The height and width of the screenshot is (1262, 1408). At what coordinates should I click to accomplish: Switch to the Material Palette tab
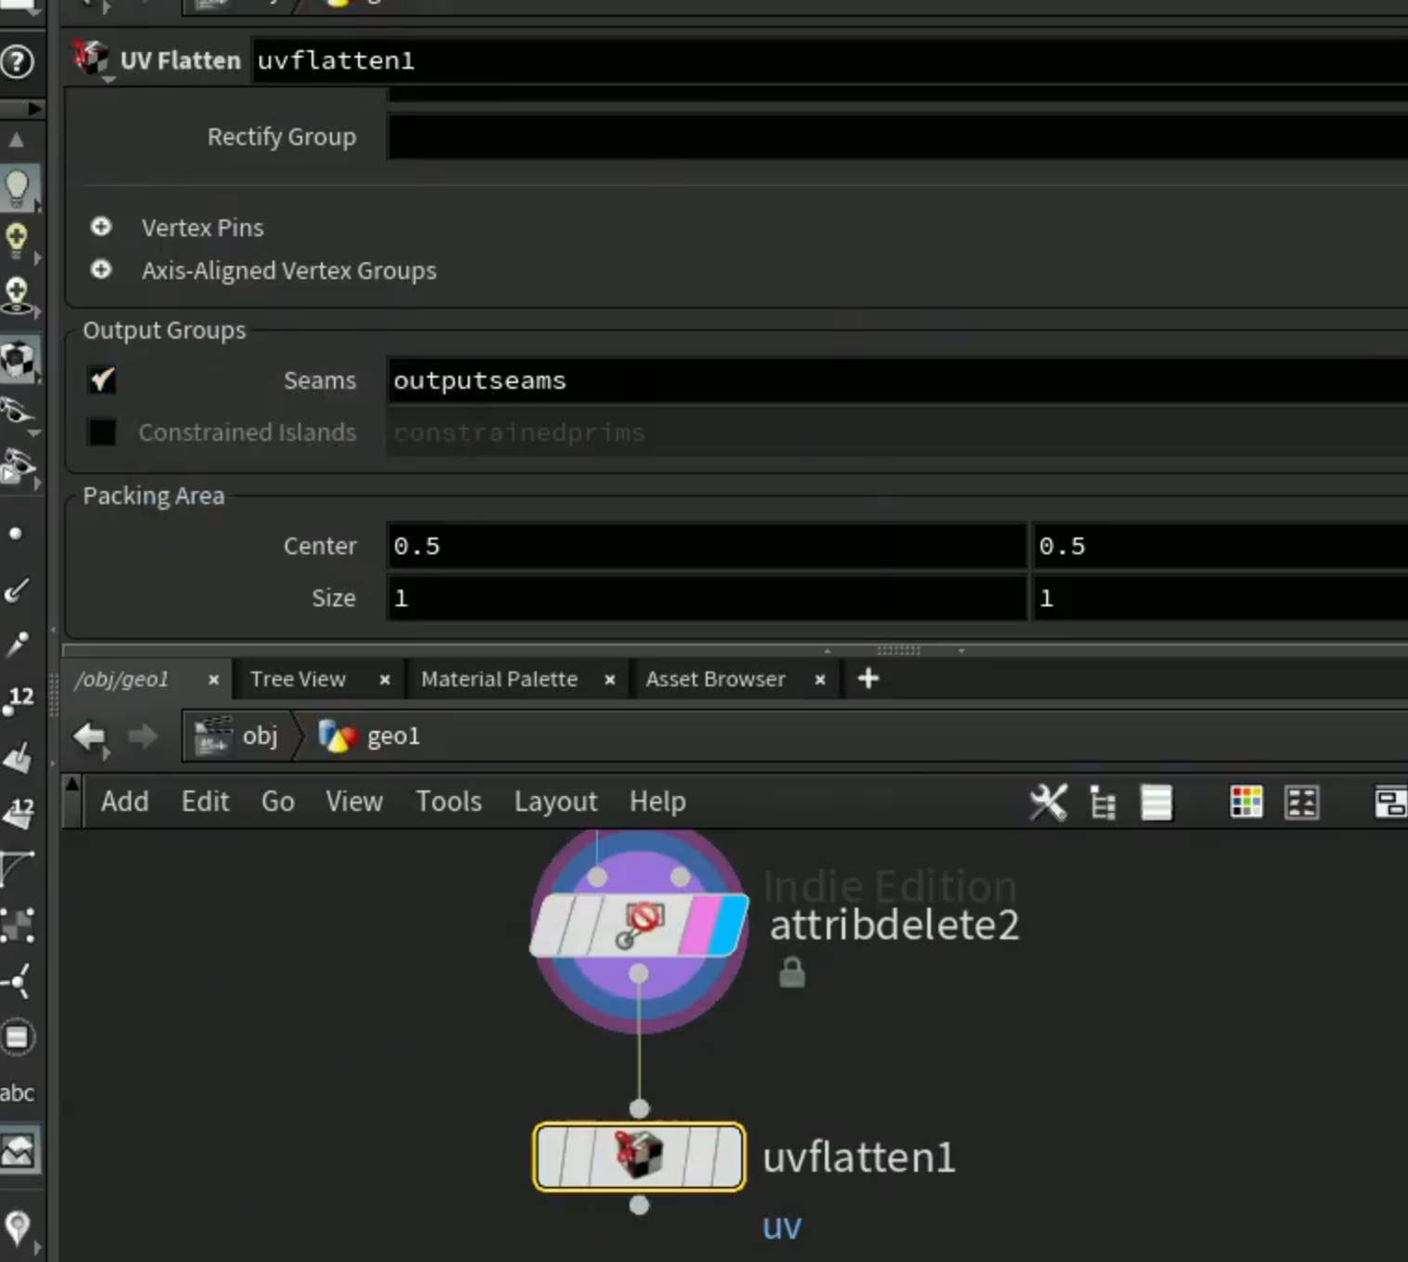(x=499, y=679)
